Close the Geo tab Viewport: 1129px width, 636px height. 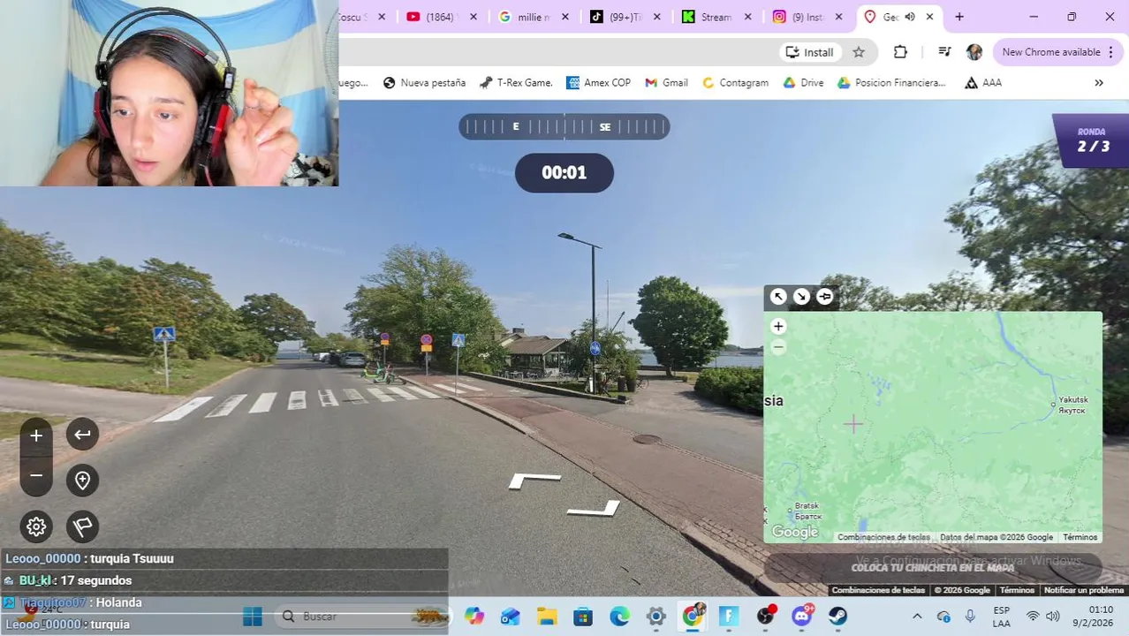pos(929,17)
